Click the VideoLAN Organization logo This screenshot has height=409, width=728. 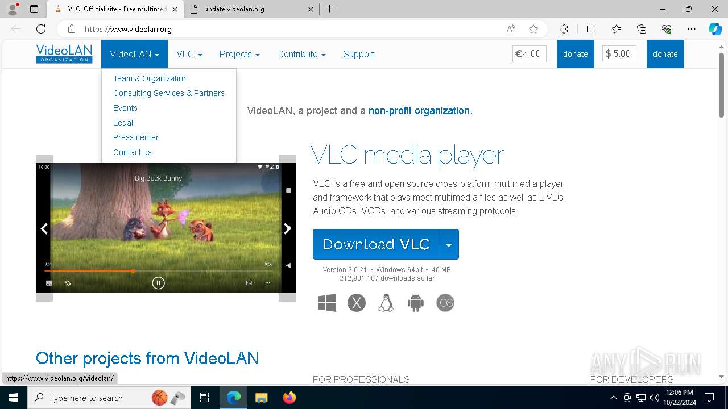click(x=64, y=54)
